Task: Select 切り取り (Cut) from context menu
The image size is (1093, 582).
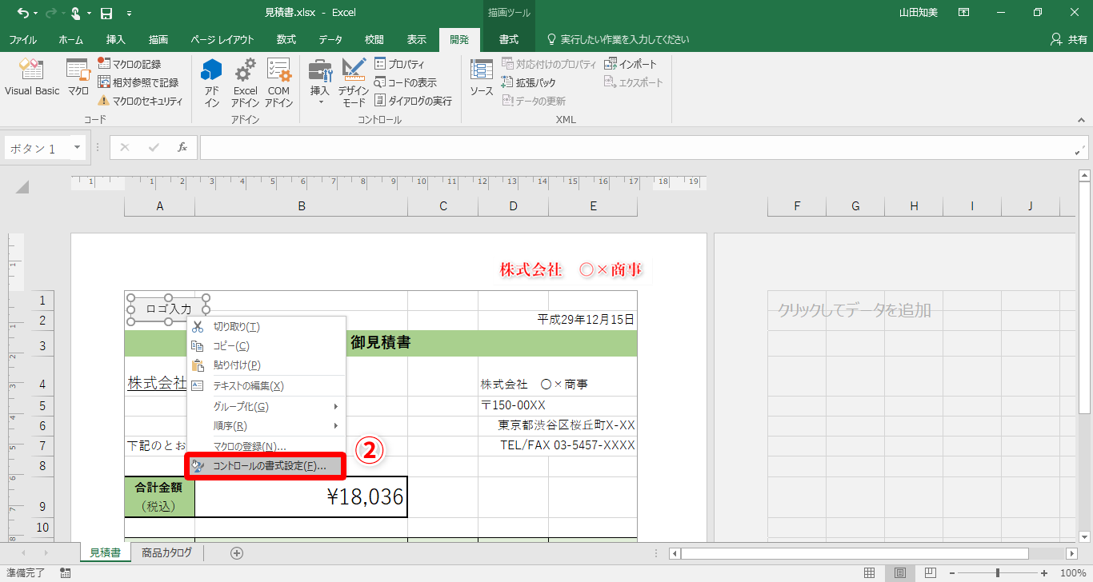Action: click(x=266, y=326)
